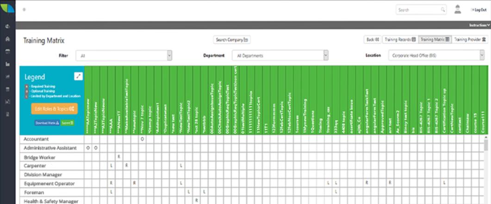
Task: Expand the Legend panel with the arrow icon
Action: (78, 76)
